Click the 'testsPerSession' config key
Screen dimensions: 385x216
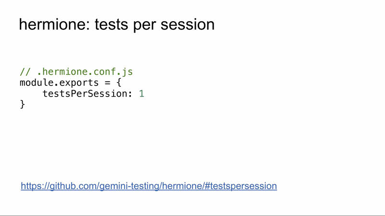point(85,94)
